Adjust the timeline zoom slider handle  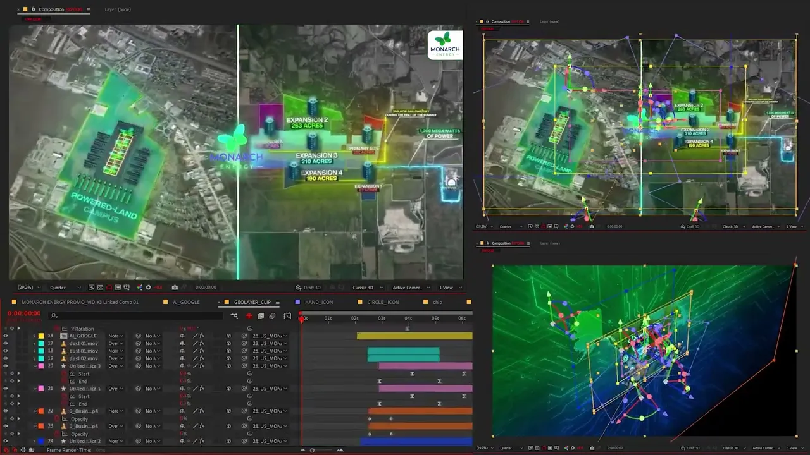point(311,451)
